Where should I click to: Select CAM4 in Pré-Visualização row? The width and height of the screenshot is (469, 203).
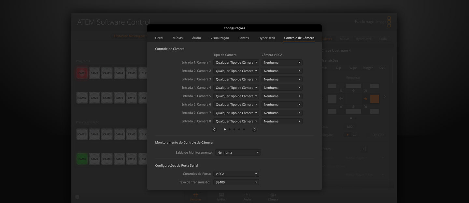(x=119, y=134)
